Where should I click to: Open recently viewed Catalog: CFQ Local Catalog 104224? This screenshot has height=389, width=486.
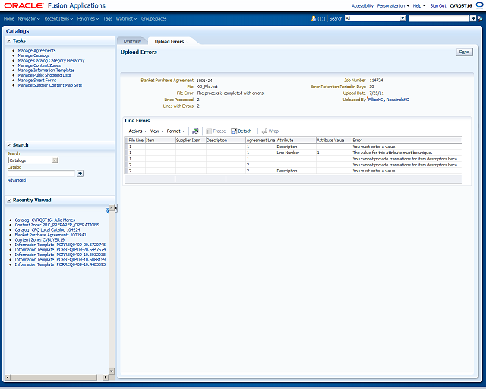(x=47, y=230)
